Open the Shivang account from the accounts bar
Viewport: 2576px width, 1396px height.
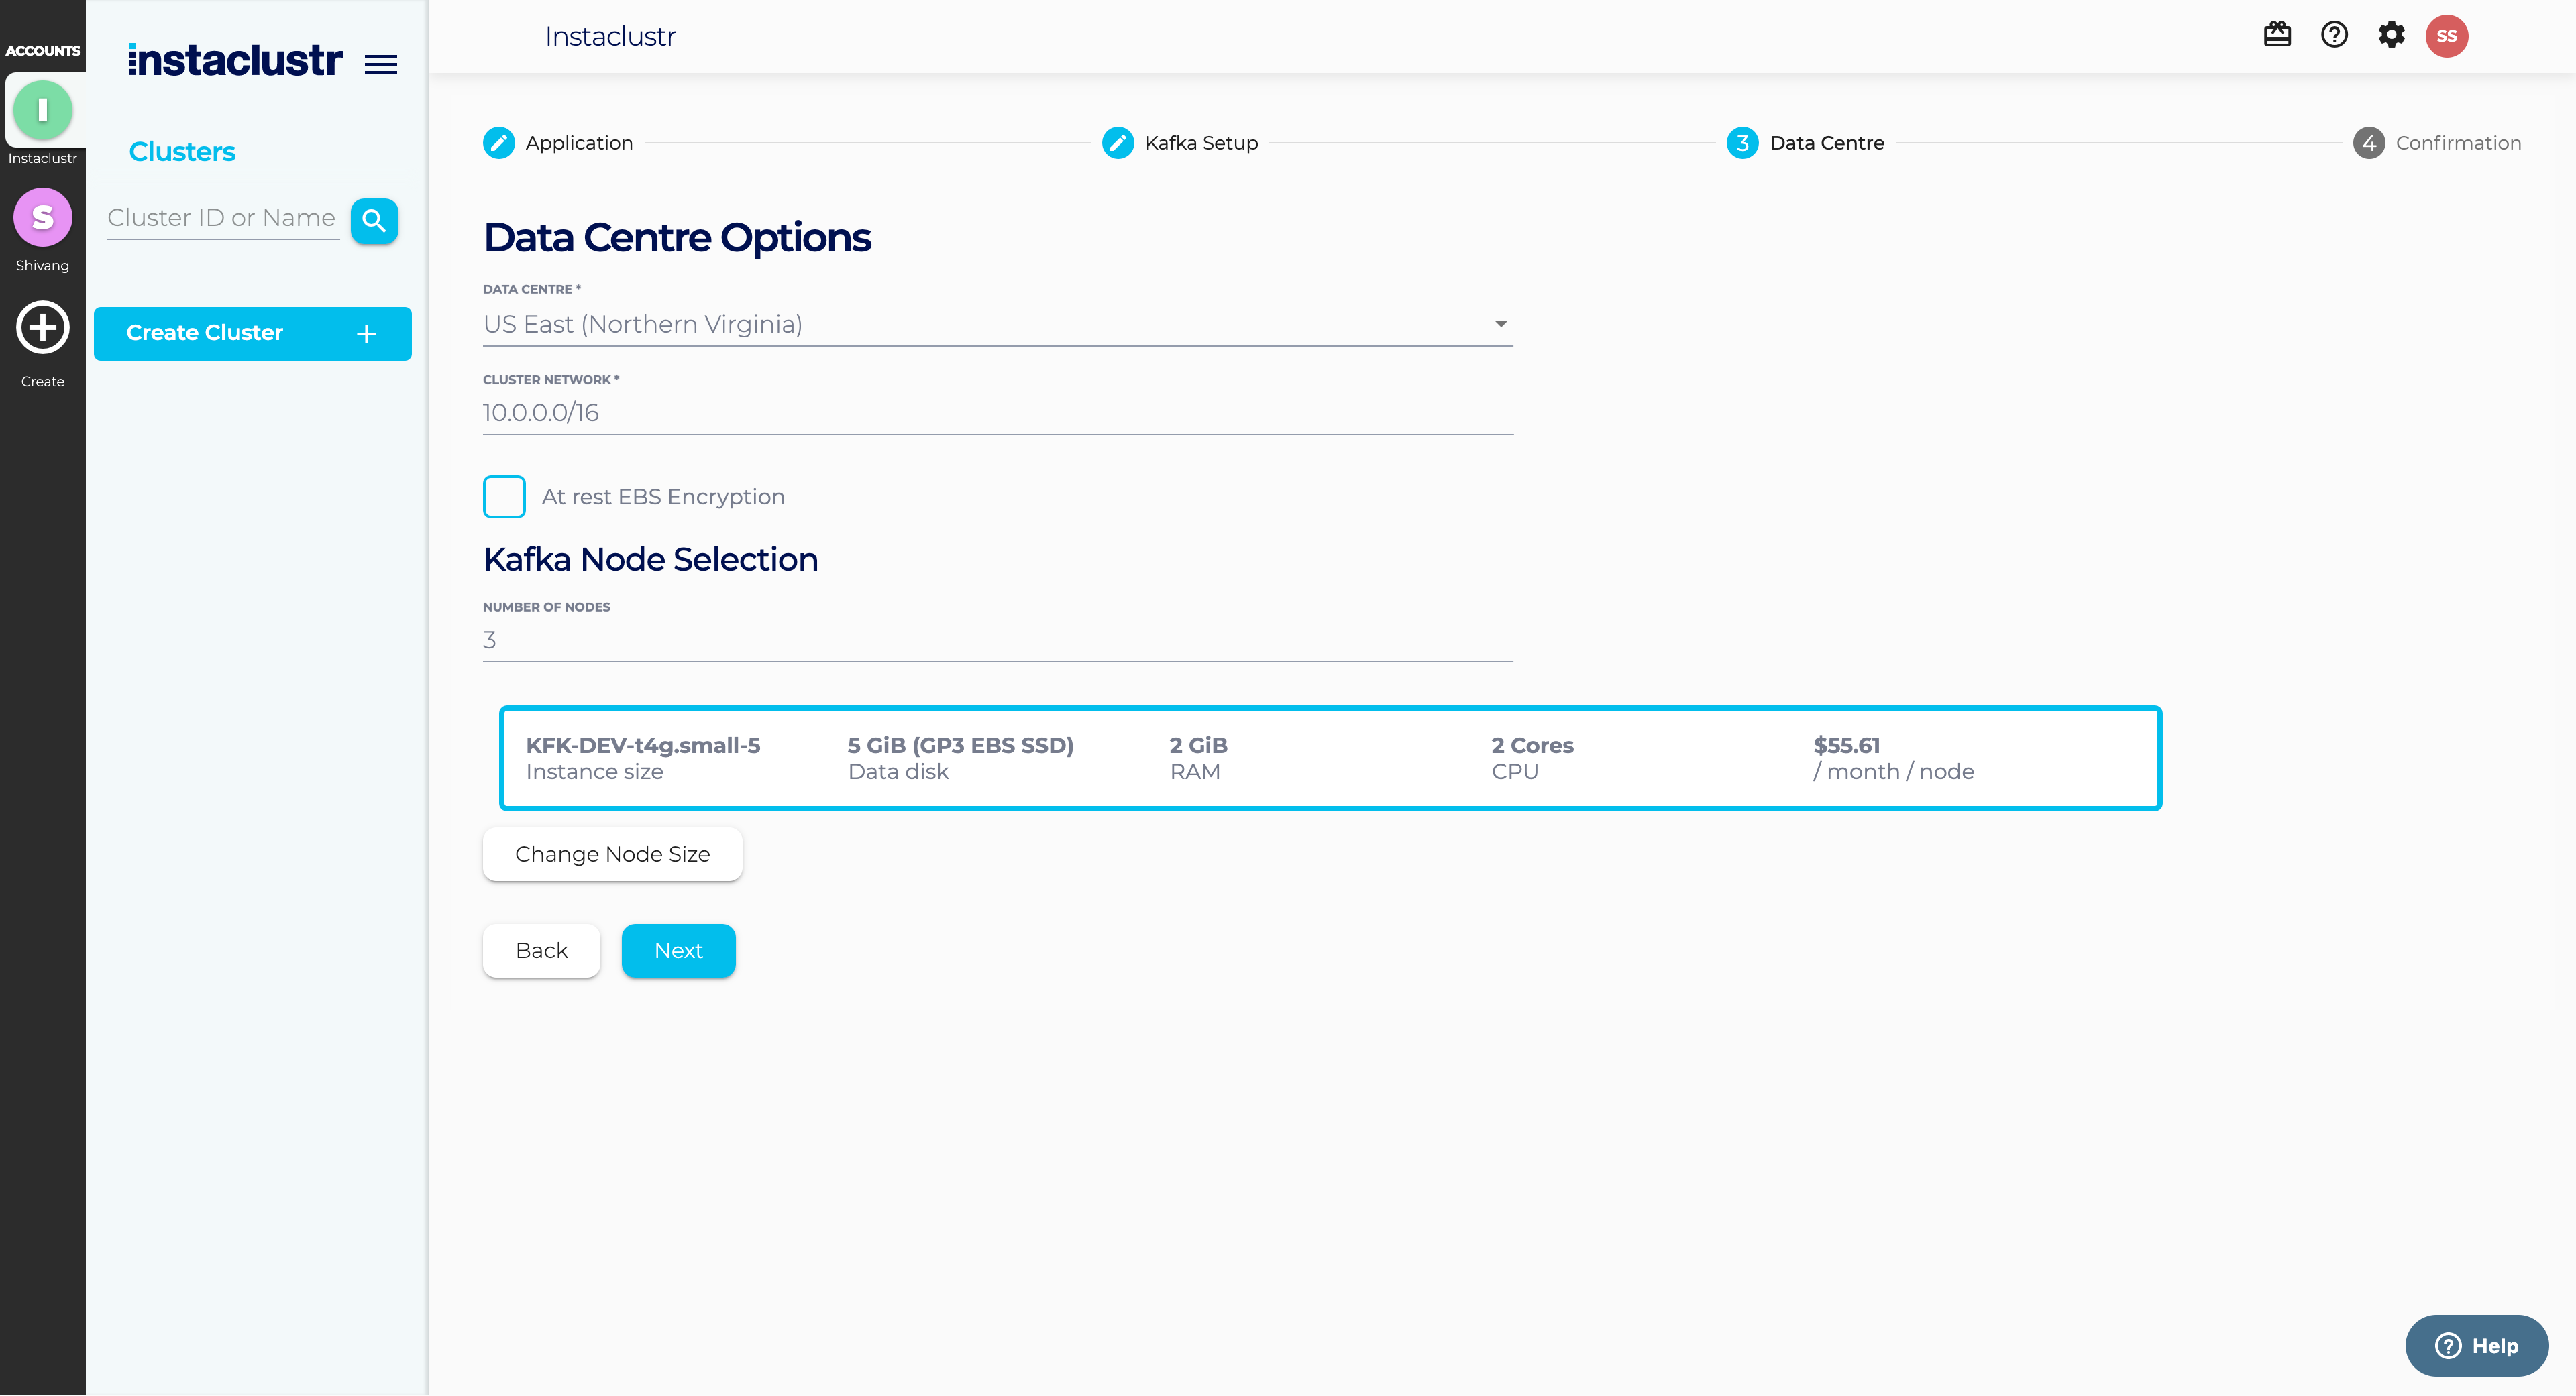[42, 217]
